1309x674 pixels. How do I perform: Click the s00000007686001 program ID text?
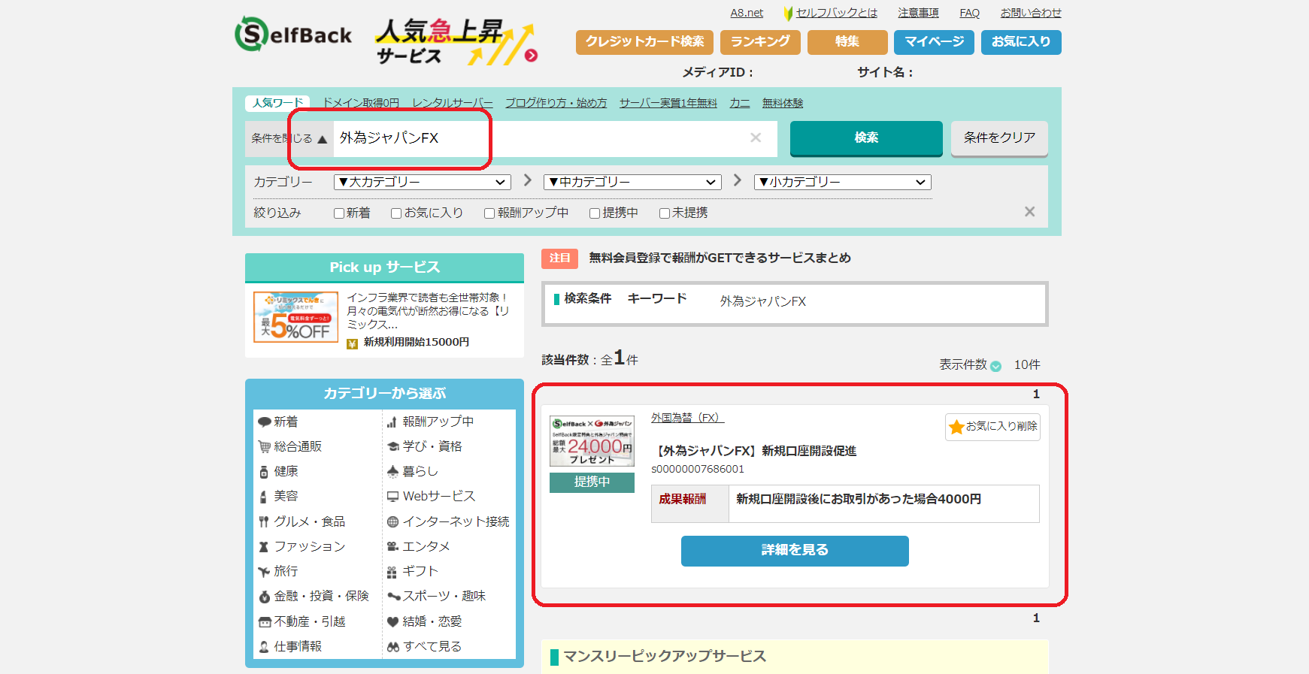pyautogui.click(x=698, y=469)
